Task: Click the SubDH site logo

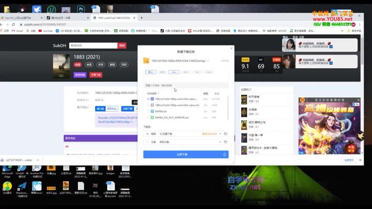Action: 60,45
